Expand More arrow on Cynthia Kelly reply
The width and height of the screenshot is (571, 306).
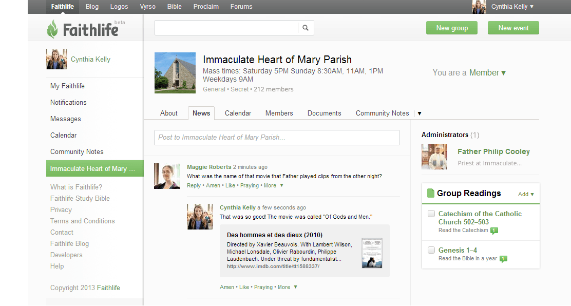pos(295,287)
